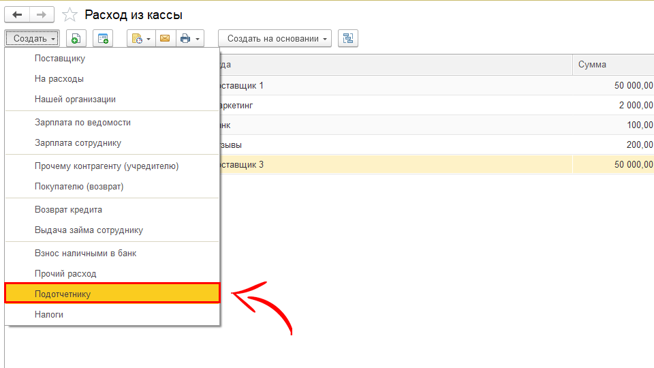Choose 'Налоги' in the create menu
654x368 pixels.
tap(49, 315)
